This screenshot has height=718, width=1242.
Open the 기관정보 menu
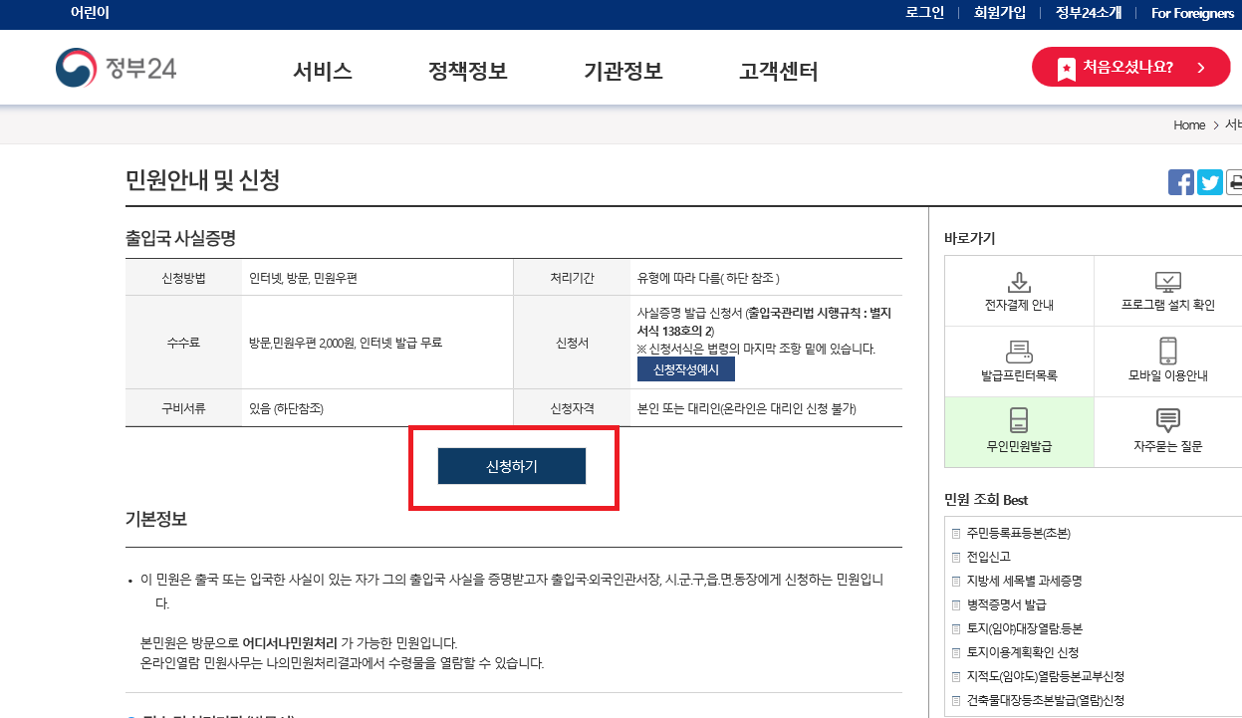click(623, 71)
